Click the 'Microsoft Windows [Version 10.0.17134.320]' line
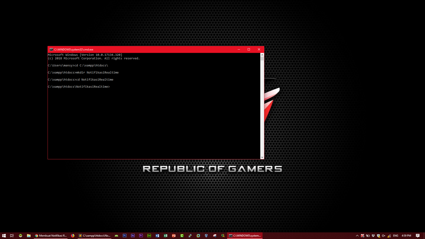This screenshot has height=239, width=425. pyautogui.click(x=85, y=55)
